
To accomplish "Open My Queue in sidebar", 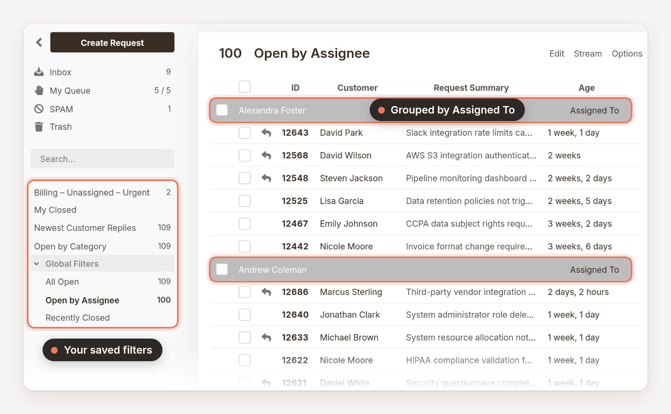I will coord(70,91).
